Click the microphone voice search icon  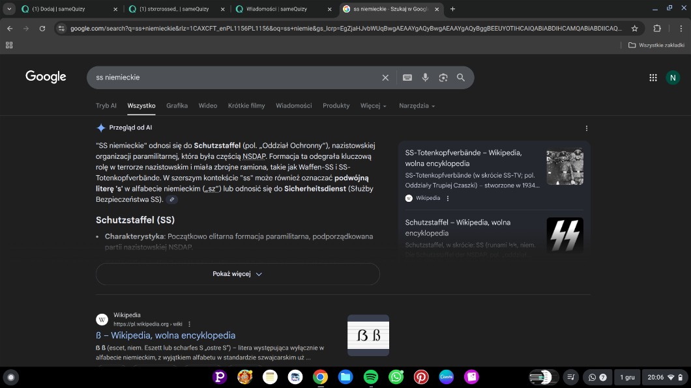(425, 77)
